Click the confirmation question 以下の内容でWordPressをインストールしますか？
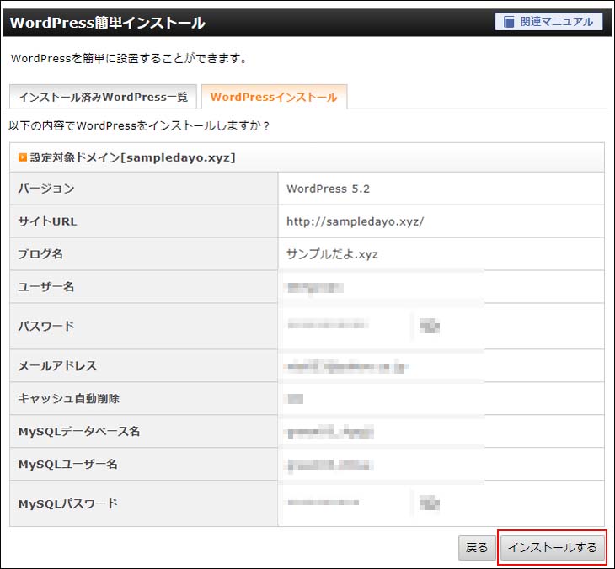The height and width of the screenshot is (569, 615). coord(139,125)
